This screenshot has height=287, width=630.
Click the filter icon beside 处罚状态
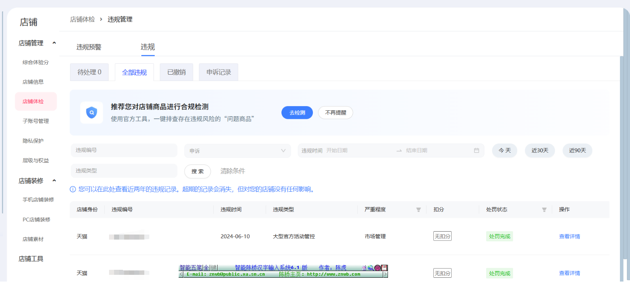544,210
